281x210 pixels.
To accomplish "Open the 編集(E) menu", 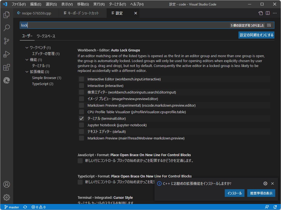I will [x=36, y=4].
